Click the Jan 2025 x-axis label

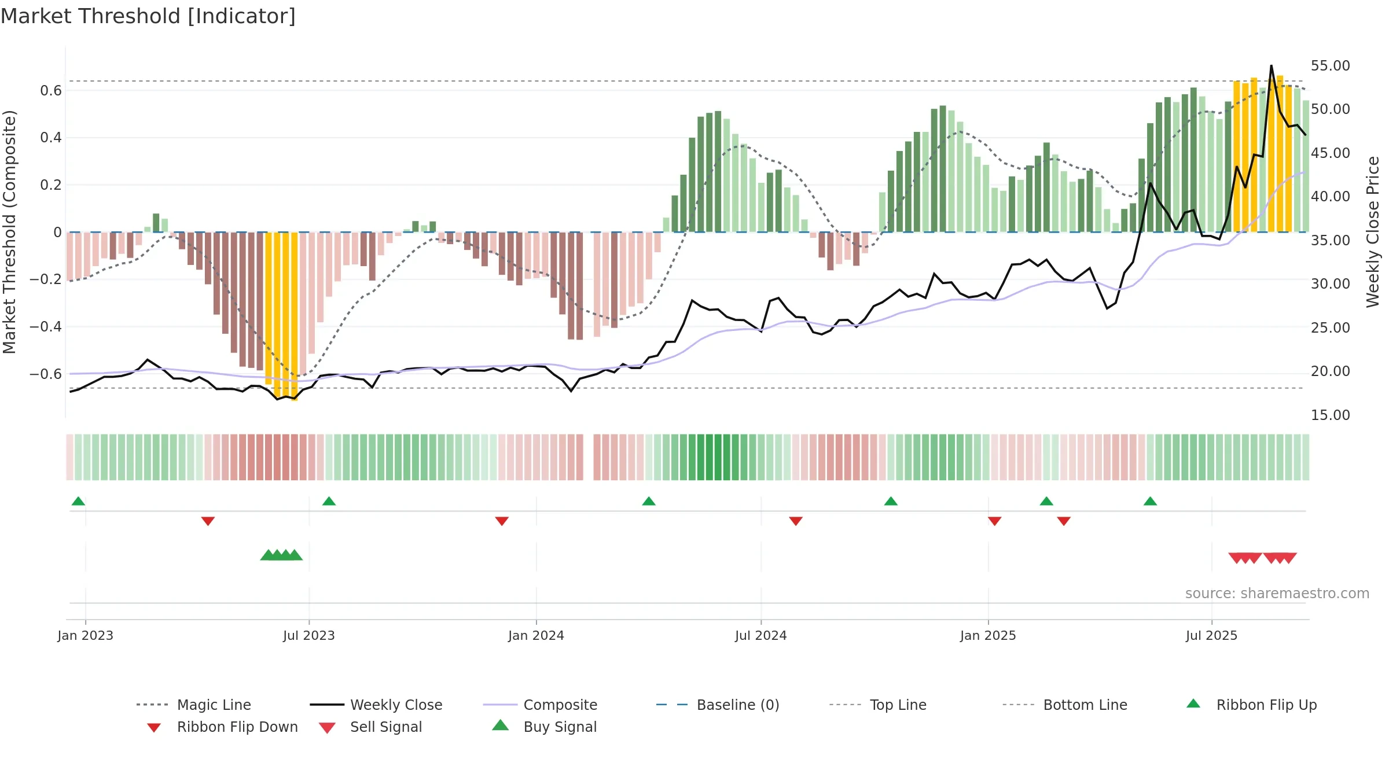[x=989, y=635]
